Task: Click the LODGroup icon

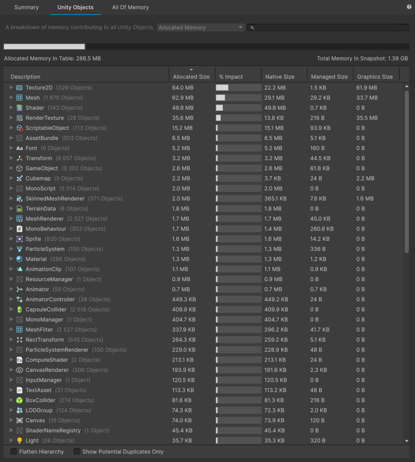Action: click(19, 410)
